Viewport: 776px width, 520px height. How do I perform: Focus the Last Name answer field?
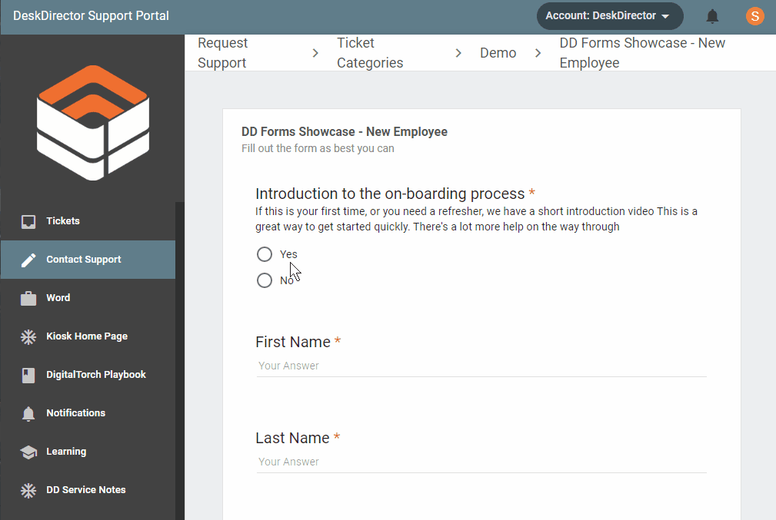coord(481,462)
